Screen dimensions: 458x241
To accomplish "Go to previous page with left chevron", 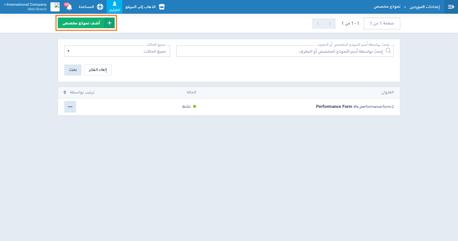I will point(318,24).
